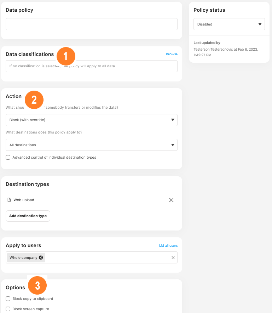Remove the Whole company user tag
272x313 pixels.
41,257
